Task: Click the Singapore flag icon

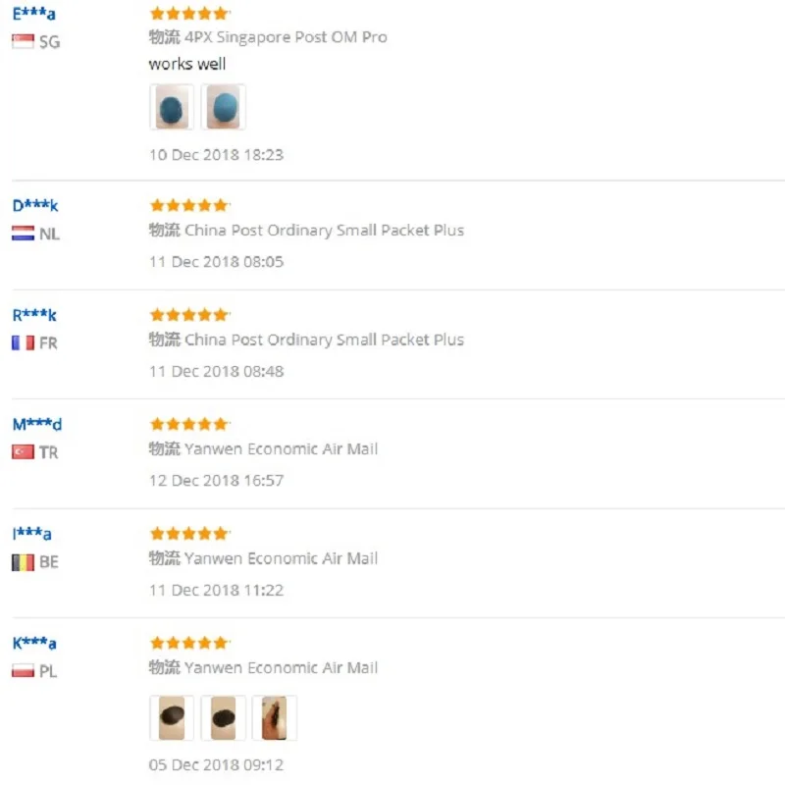Action: [23, 42]
